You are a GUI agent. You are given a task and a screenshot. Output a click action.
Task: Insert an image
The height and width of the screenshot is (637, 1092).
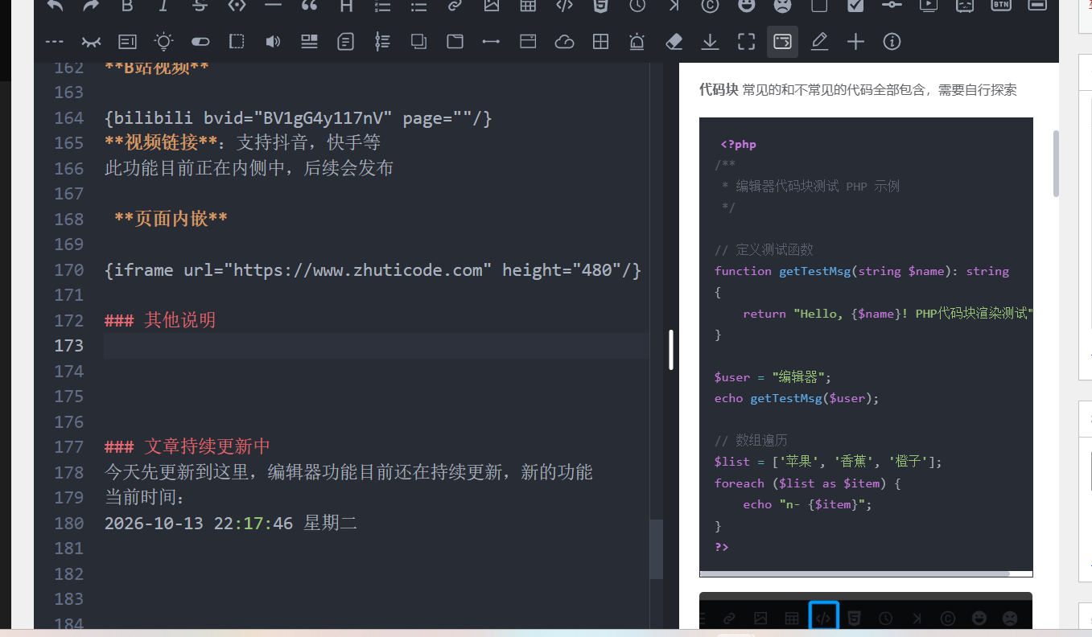(492, 5)
